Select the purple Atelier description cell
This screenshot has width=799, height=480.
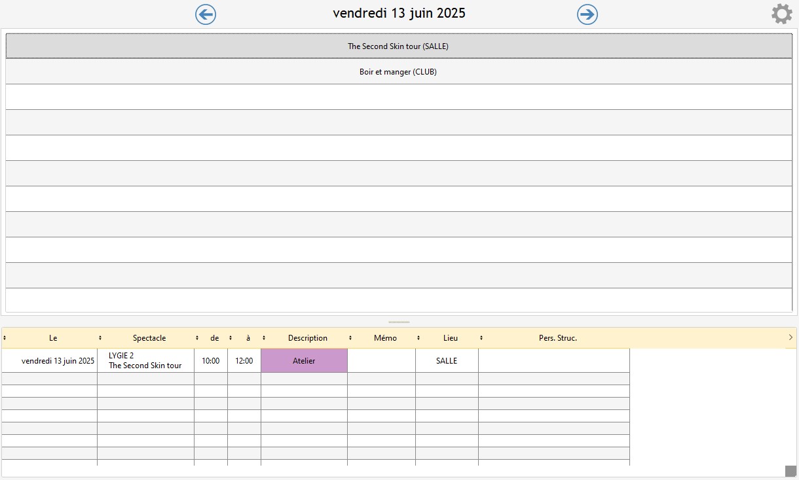pyautogui.click(x=304, y=361)
